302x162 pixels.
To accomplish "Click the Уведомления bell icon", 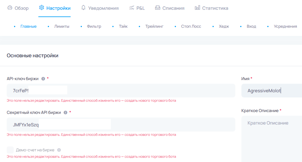I will pos(83,8).
